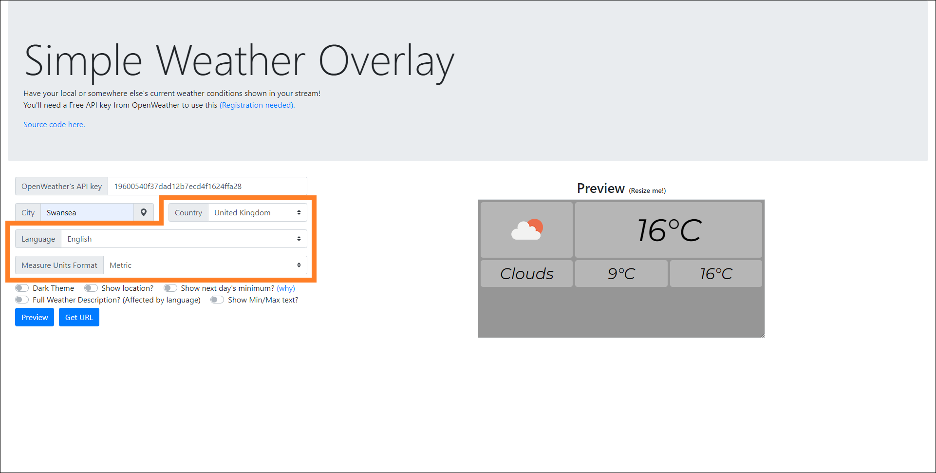Screen dimensions: 936x473
Task: Click the Clouds condition tile
Action: 526,274
